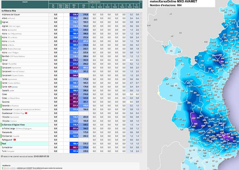Screen dimensions: 239x170
Task: Open station Montserrat Casablat
Action: [x=10, y=136]
